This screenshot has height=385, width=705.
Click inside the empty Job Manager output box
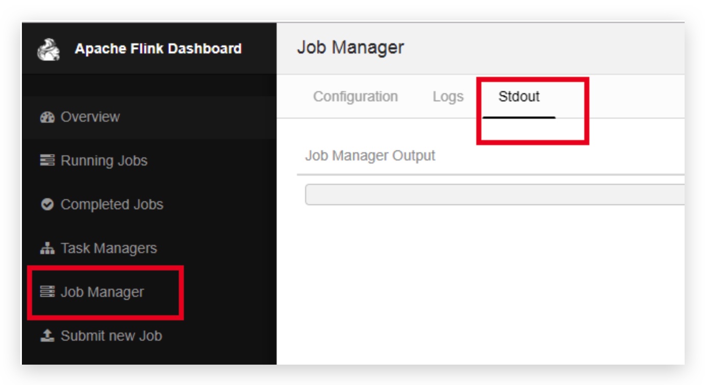[495, 195]
